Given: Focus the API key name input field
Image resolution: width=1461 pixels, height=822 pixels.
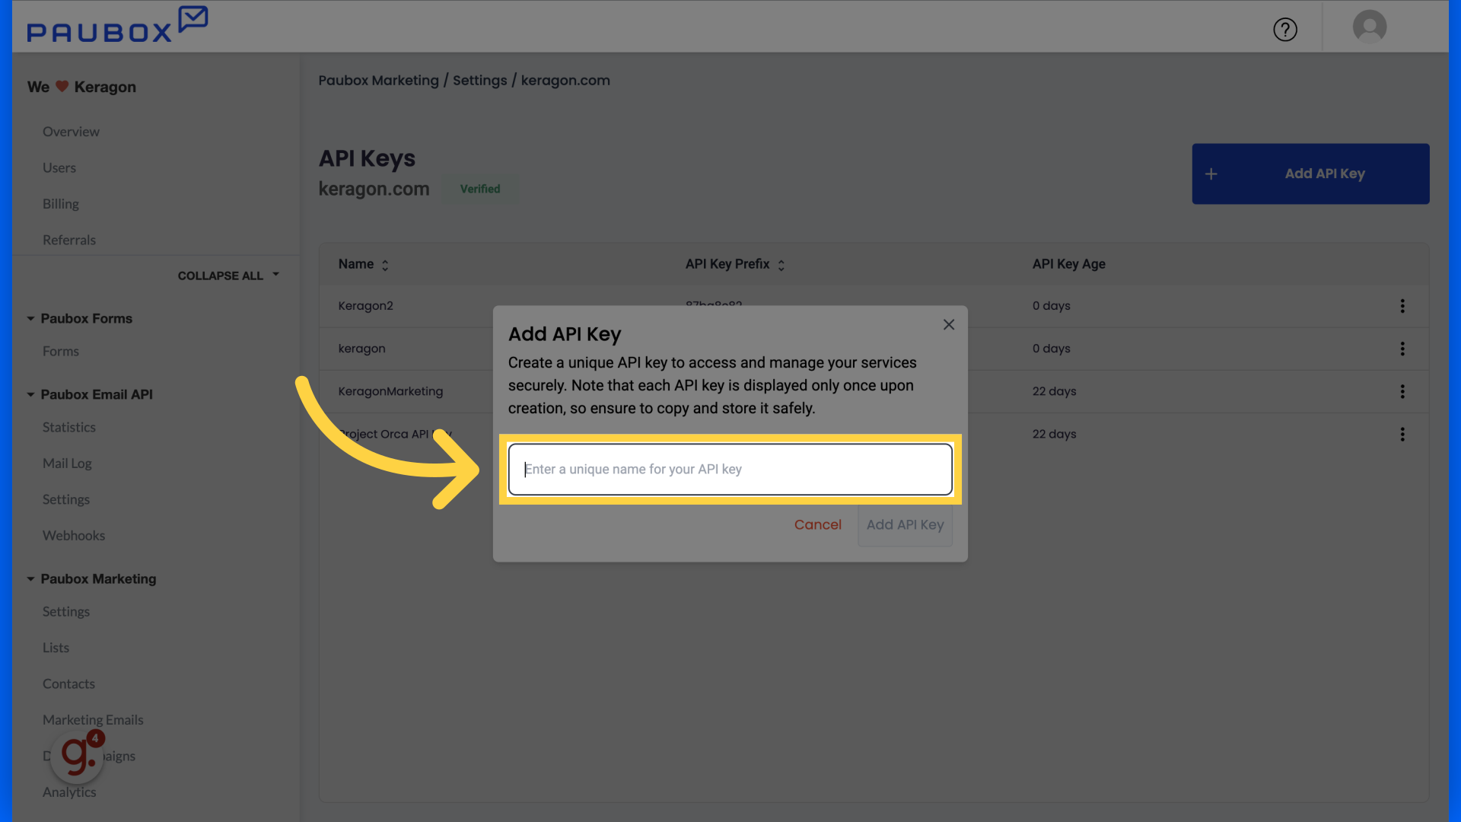Looking at the screenshot, I should (x=730, y=470).
